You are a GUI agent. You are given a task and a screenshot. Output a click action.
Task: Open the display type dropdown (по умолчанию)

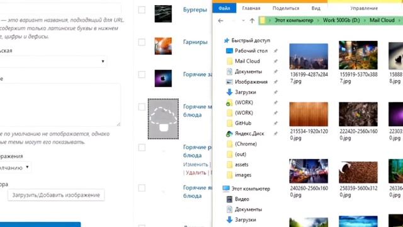coord(15,168)
